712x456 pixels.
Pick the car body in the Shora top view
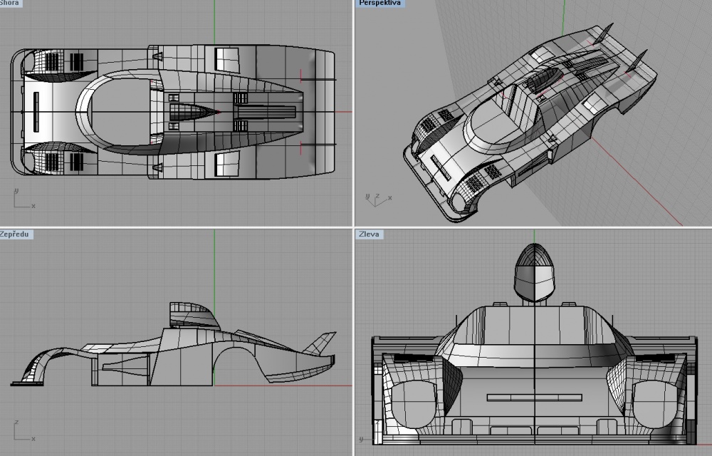173,112
